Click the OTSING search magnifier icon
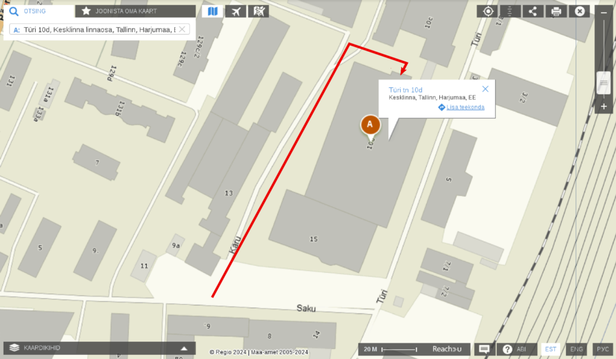Image resolution: width=616 pixels, height=359 pixels. click(x=14, y=11)
